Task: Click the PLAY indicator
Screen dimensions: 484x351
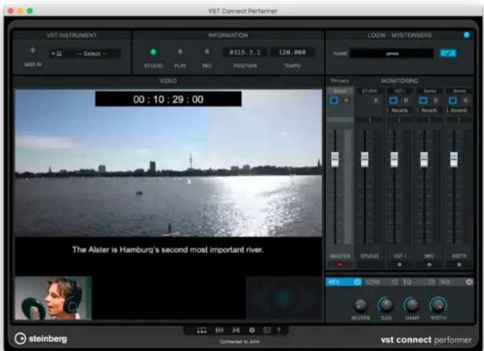Action: pyautogui.click(x=180, y=52)
